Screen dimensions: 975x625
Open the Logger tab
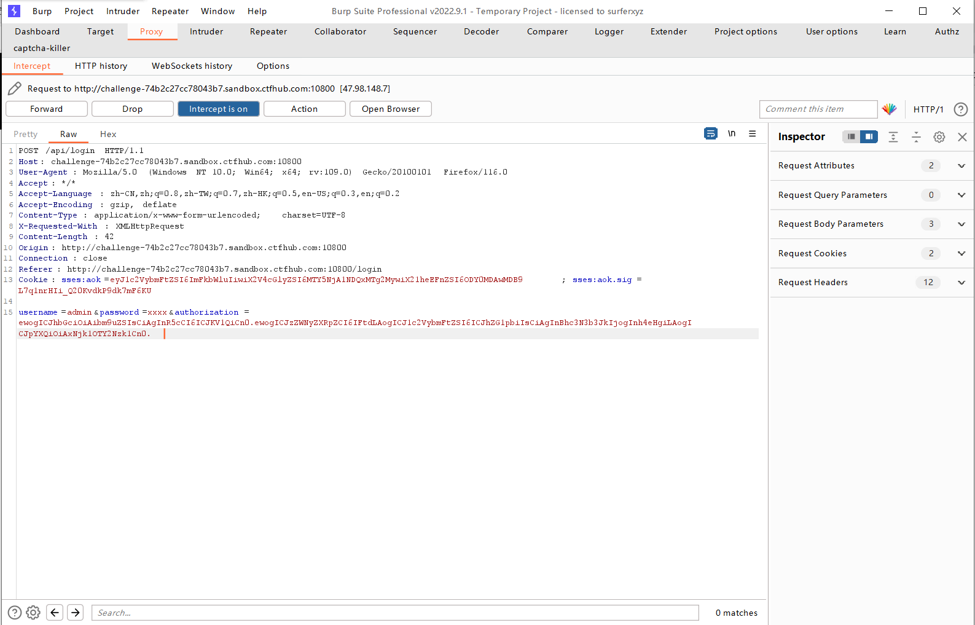(609, 31)
